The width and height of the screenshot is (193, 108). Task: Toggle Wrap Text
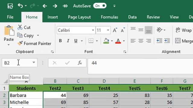click(184, 30)
